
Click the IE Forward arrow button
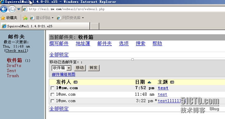(12, 9)
